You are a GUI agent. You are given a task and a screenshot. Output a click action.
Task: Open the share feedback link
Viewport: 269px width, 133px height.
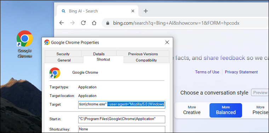[224, 58]
